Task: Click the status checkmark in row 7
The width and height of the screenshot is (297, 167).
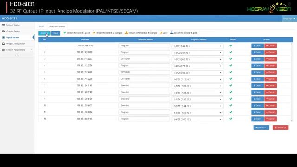Action: point(231,85)
